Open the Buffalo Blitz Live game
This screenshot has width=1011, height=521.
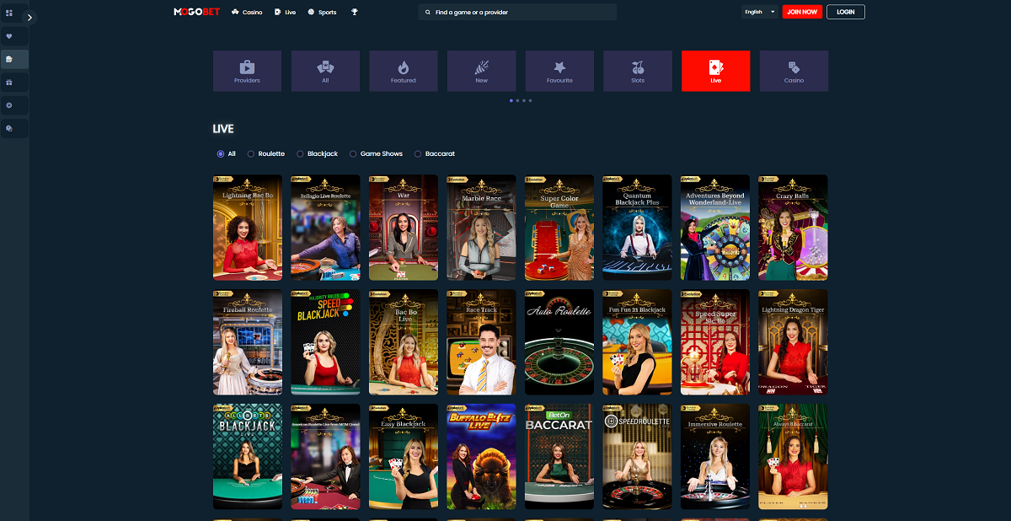[x=481, y=456]
